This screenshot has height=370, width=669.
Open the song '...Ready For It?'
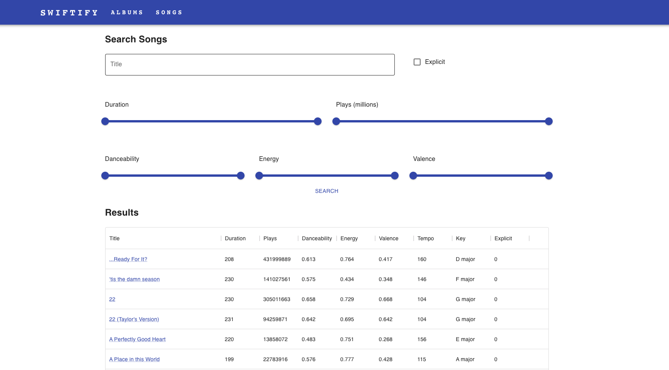coord(127,259)
